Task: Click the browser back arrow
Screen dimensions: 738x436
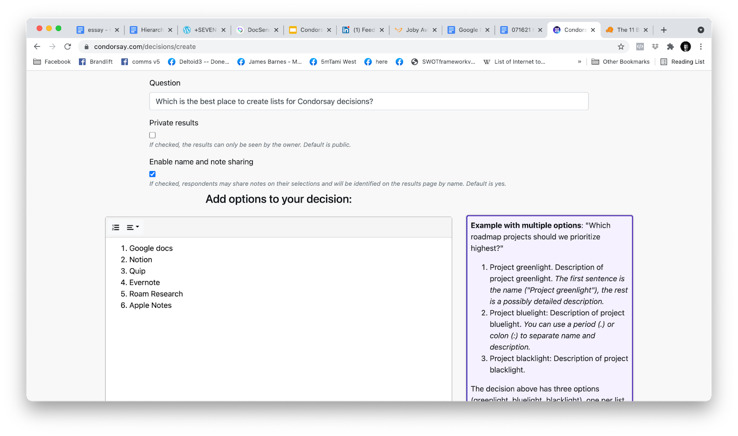Action: tap(37, 47)
